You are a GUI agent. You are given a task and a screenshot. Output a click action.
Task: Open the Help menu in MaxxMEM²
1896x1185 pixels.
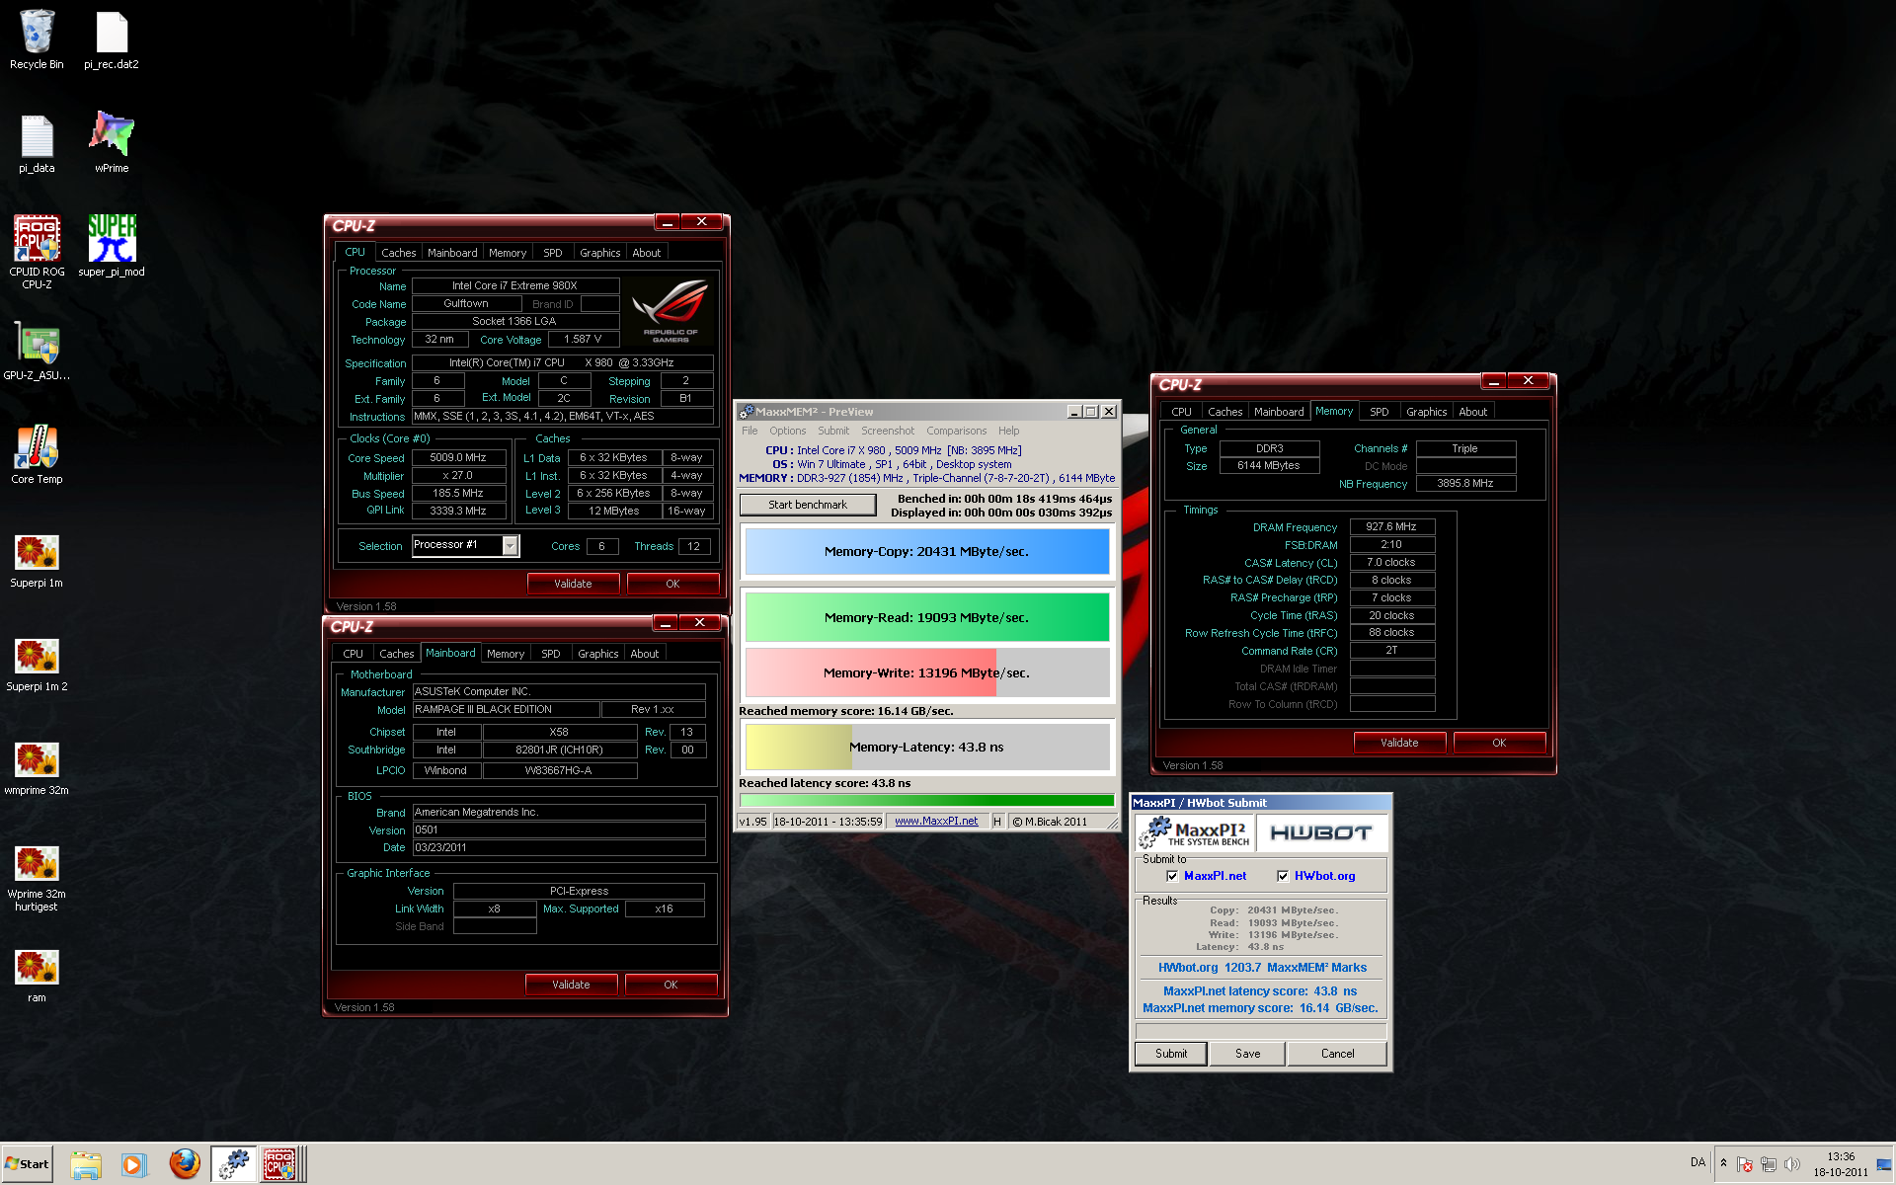coord(1008,431)
